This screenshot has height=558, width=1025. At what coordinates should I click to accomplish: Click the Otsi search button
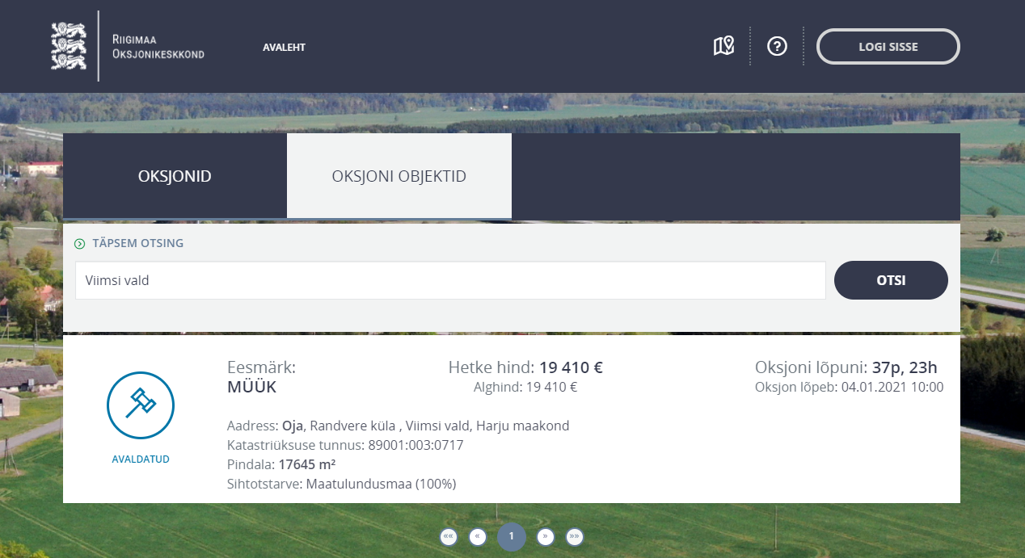pos(891,280)
